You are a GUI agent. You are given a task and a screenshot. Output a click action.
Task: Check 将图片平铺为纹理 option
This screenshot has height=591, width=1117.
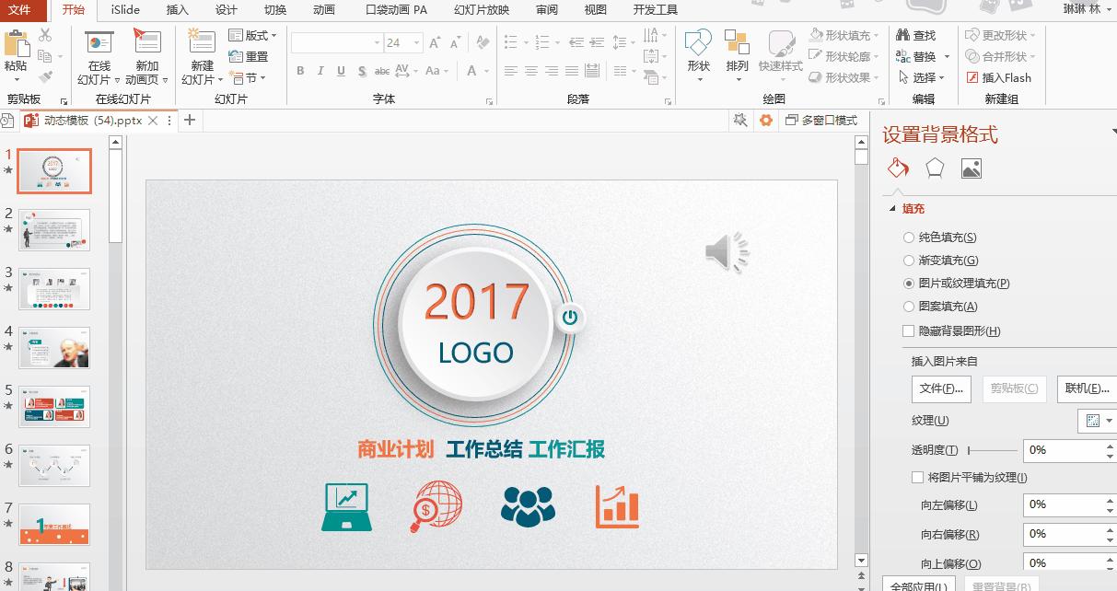(x=916, y=477)
